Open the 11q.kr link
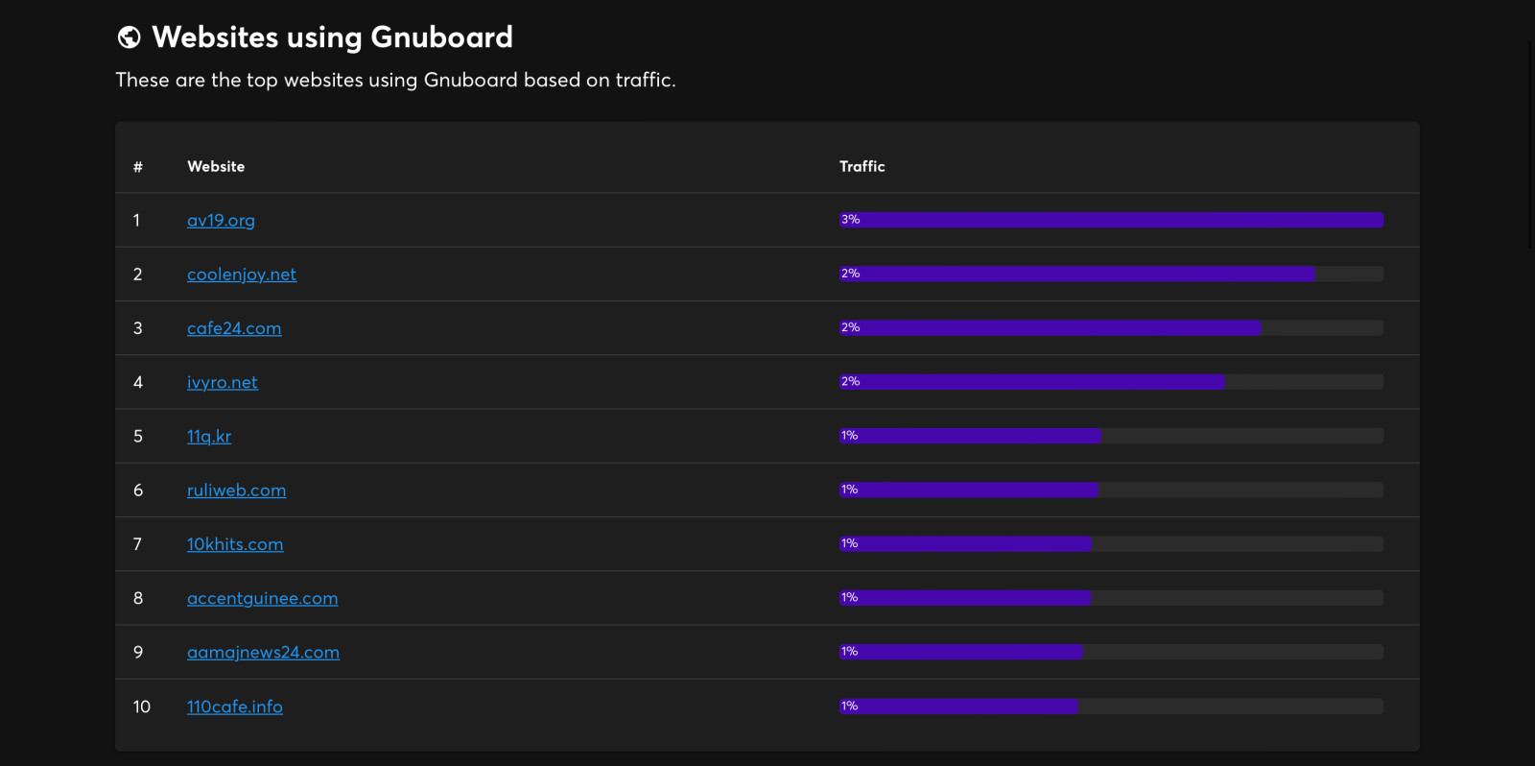This screenshot has width=1535, height=766. 209,437
